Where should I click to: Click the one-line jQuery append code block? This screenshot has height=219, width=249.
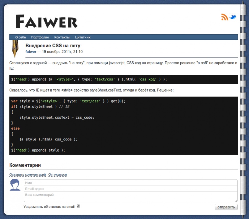pyautogui.click(x=123, y=79)
